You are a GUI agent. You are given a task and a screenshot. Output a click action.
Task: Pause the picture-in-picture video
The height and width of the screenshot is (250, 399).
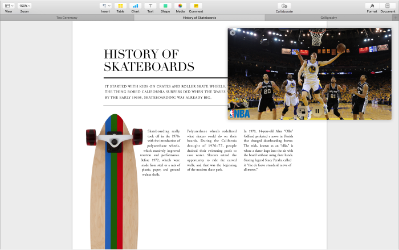[317, 111]
